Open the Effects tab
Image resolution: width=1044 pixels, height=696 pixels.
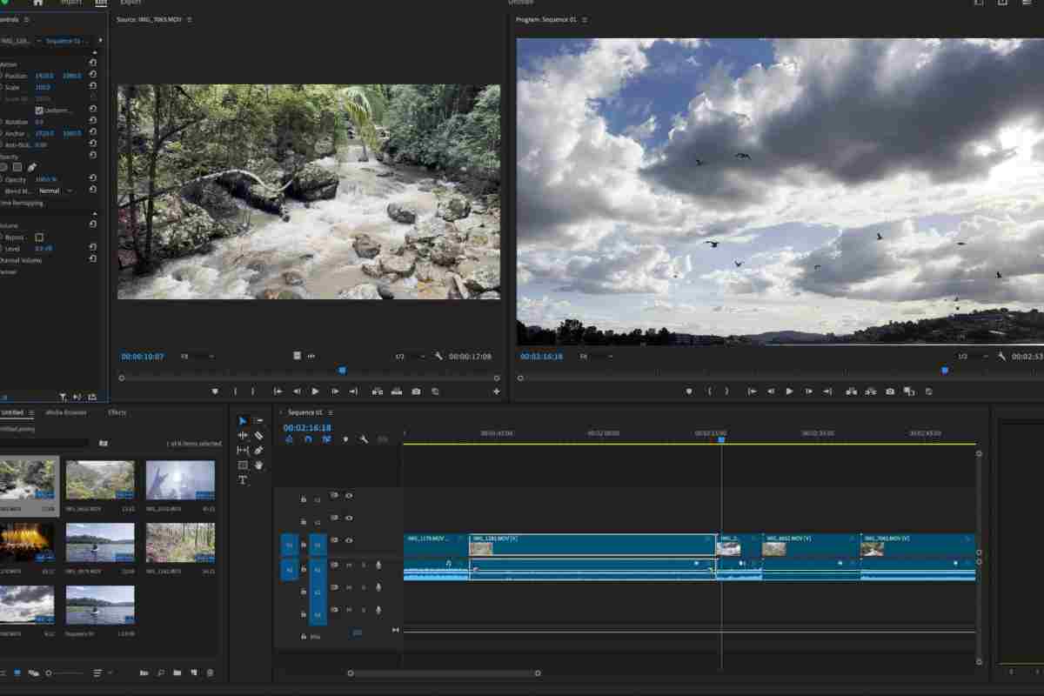(x=117, y=412)
